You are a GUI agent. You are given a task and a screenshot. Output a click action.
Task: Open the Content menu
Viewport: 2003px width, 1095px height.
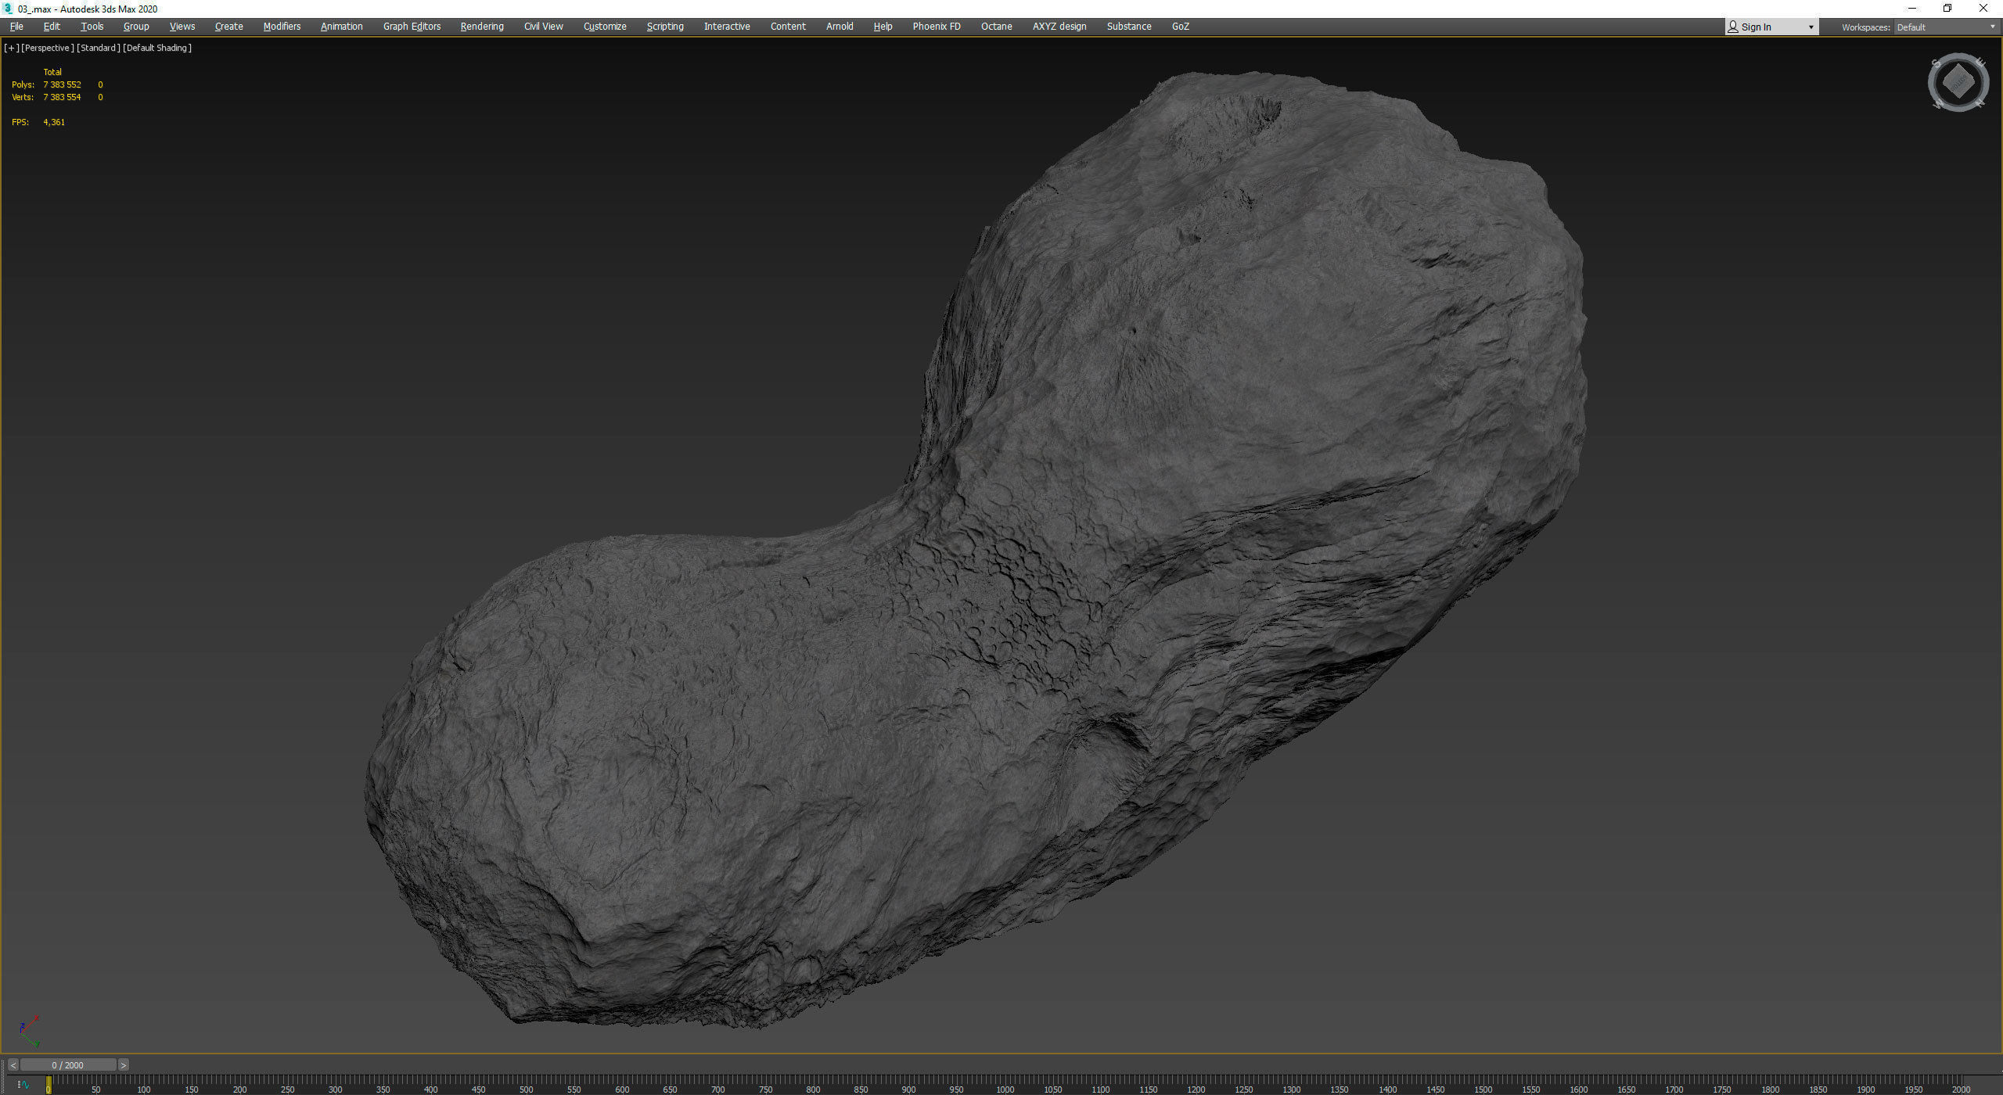point(788,27)
